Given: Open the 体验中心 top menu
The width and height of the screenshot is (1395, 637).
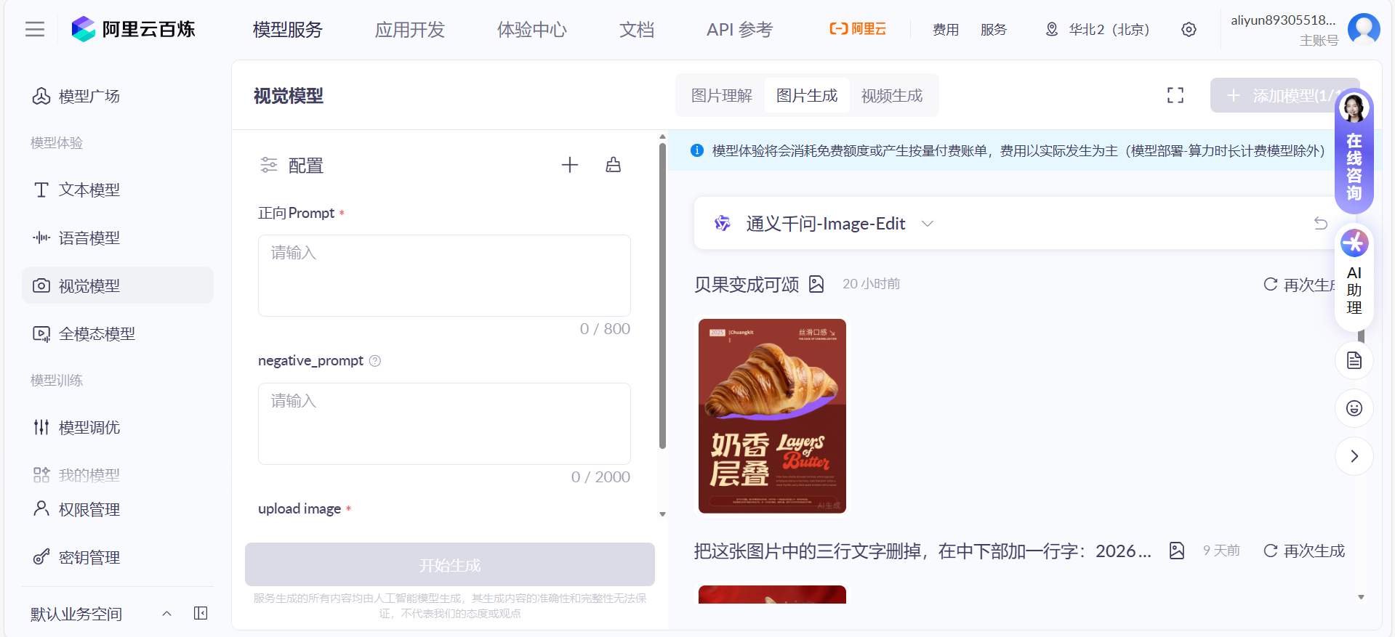Looking at the screenshot, I should [x=532, y=30].
